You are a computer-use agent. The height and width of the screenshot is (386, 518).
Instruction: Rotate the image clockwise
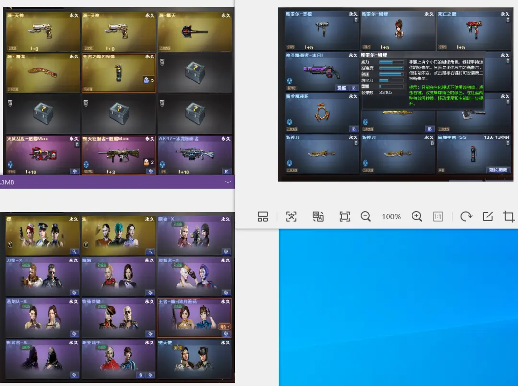466,216
